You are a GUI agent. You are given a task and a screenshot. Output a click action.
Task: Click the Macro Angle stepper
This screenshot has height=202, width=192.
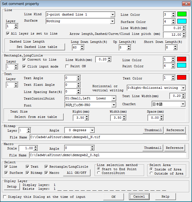[x=92, y=148]
